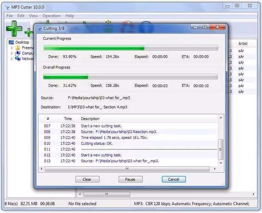The height and width of the screenshot is (213, 262).
Task: Select log row 007 Start a new cutting task
Action: 128,126
